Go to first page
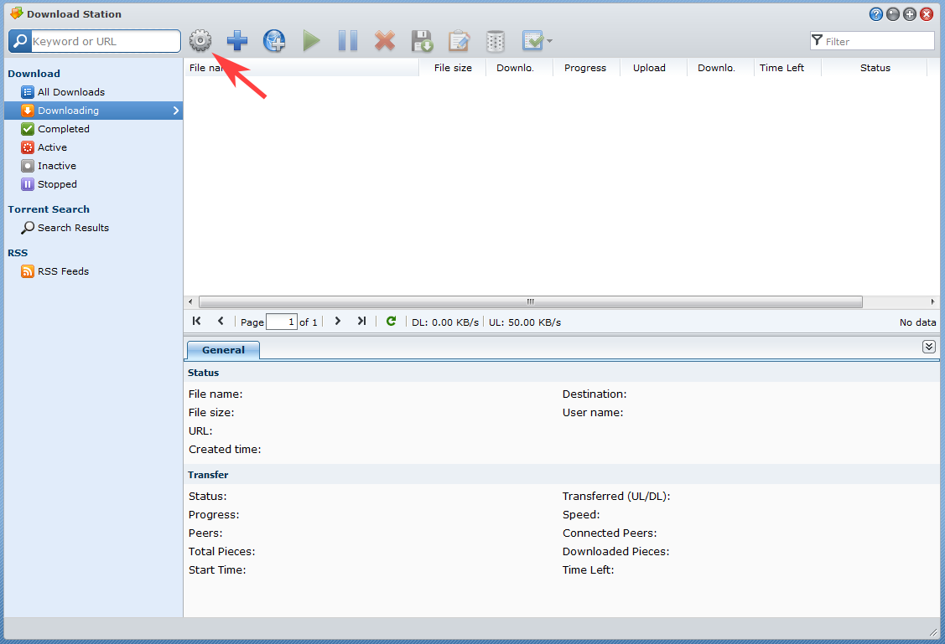The height and width of the screenshot is (644, 945). tap(196, 322)
